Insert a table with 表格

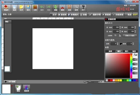pyautogui.click(x=83, y=15)
